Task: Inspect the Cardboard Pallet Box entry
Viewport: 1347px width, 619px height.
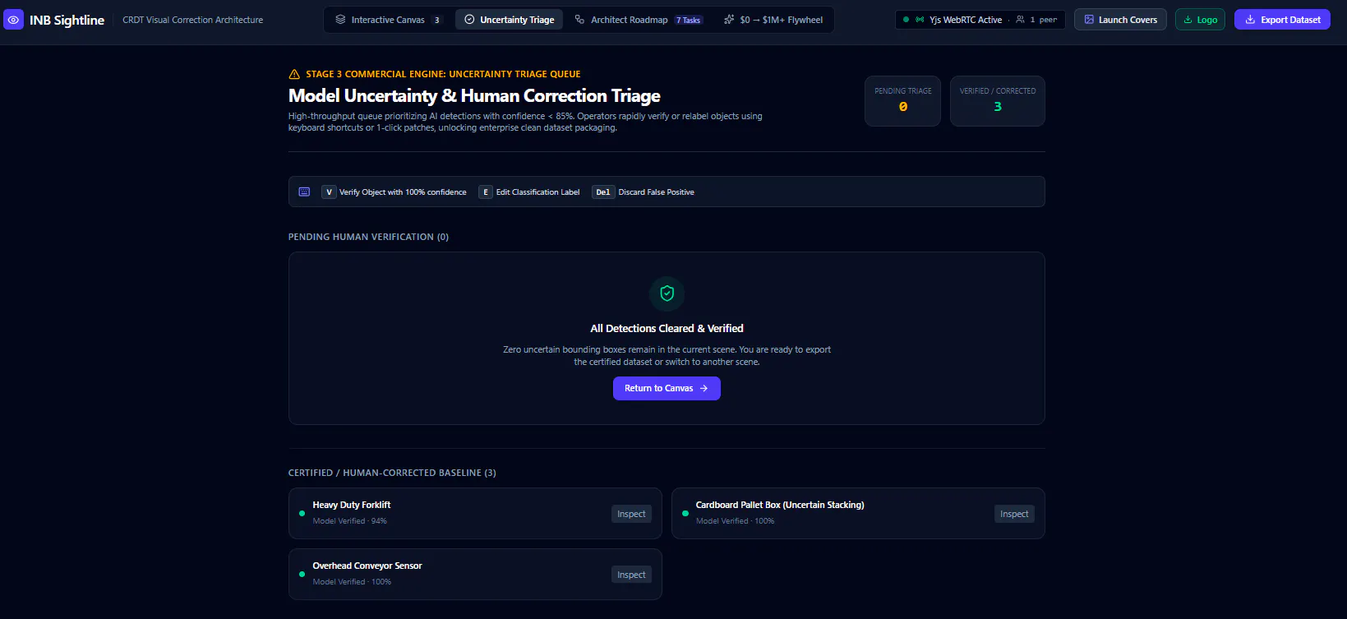Action: coord(1014,514)
